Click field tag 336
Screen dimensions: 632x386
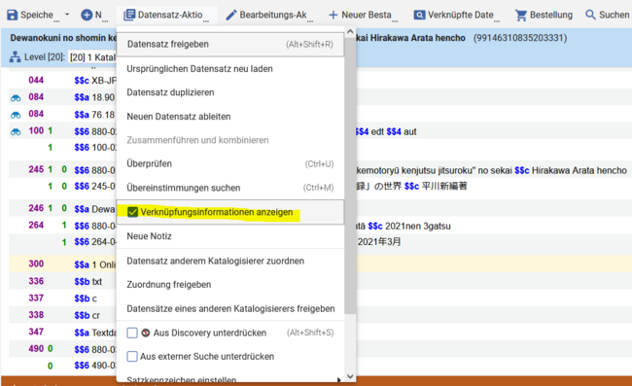(36, 281)
